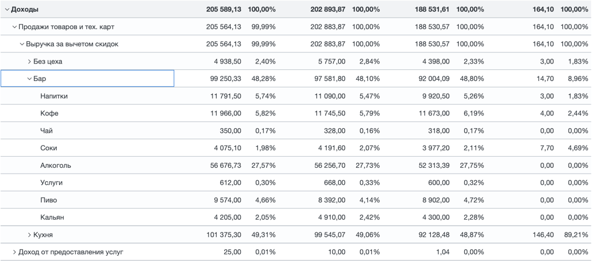The height and width of the screenshot is (261, 592).
Task: Select the Пиво row
Action: click(x=49, y=200)
